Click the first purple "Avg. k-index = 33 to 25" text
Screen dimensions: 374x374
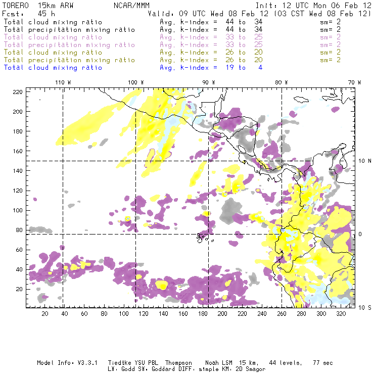pyautogui.click(x=211, y=37)
